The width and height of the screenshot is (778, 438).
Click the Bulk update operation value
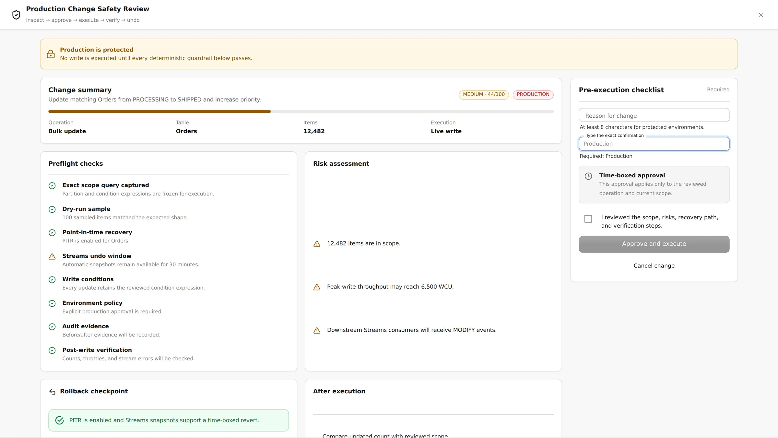pos(67,131)
